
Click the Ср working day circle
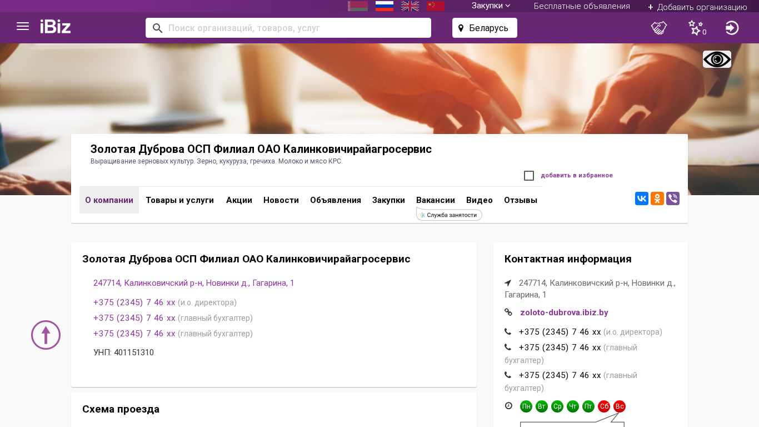[557, 406]
